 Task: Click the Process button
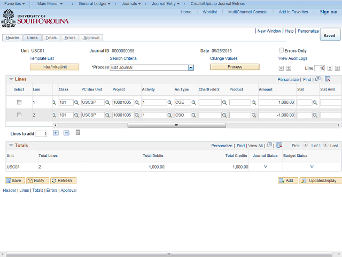(x=235, y=67)
